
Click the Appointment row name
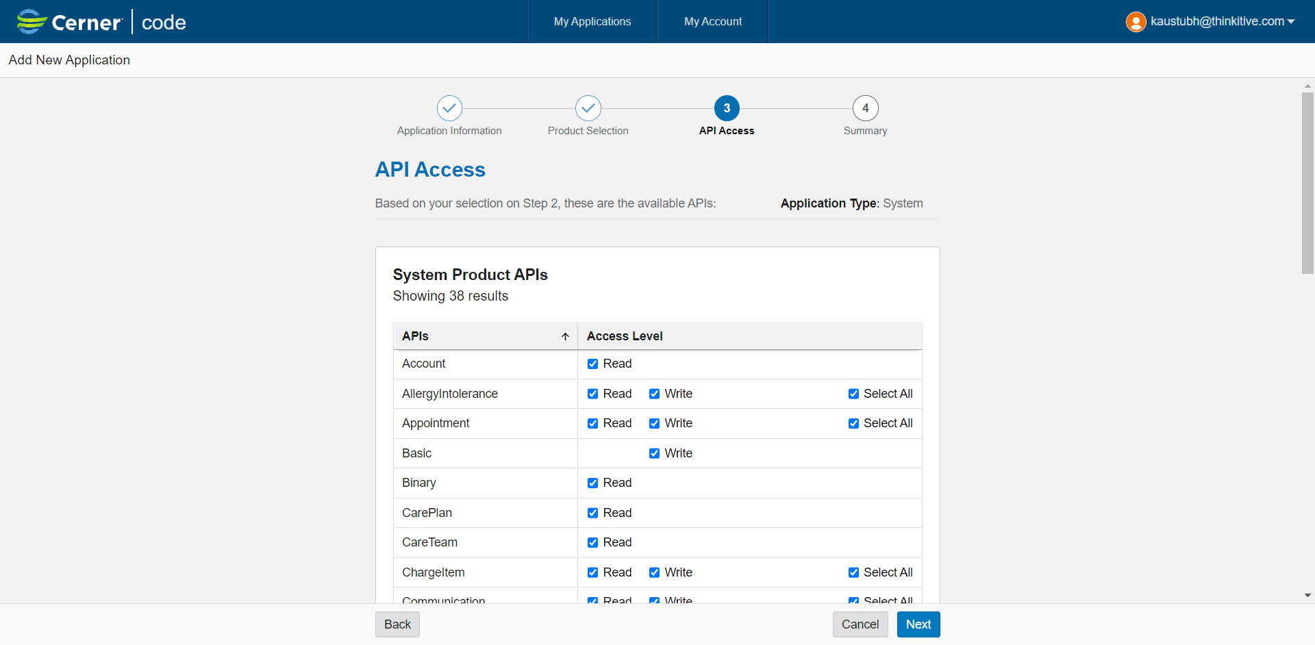coord(436,423)
